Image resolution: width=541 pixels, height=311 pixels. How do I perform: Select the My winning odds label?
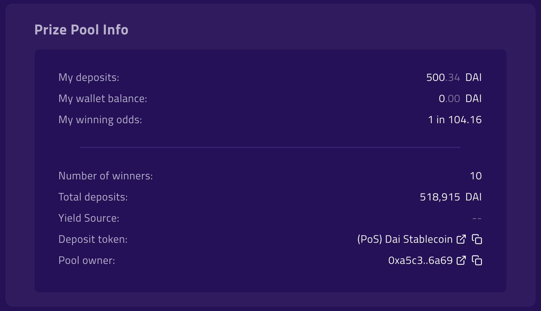100,120
